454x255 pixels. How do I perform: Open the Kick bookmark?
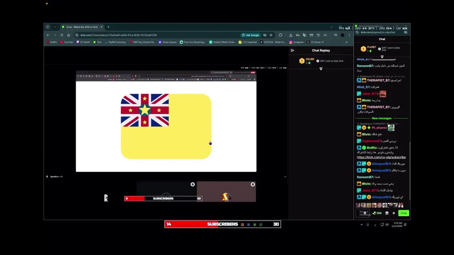(98, 42)
